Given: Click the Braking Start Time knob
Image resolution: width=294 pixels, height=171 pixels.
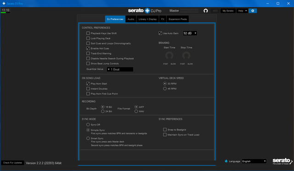Looking at the screenshot, I should pyautogui.click(x=170, y=55).
